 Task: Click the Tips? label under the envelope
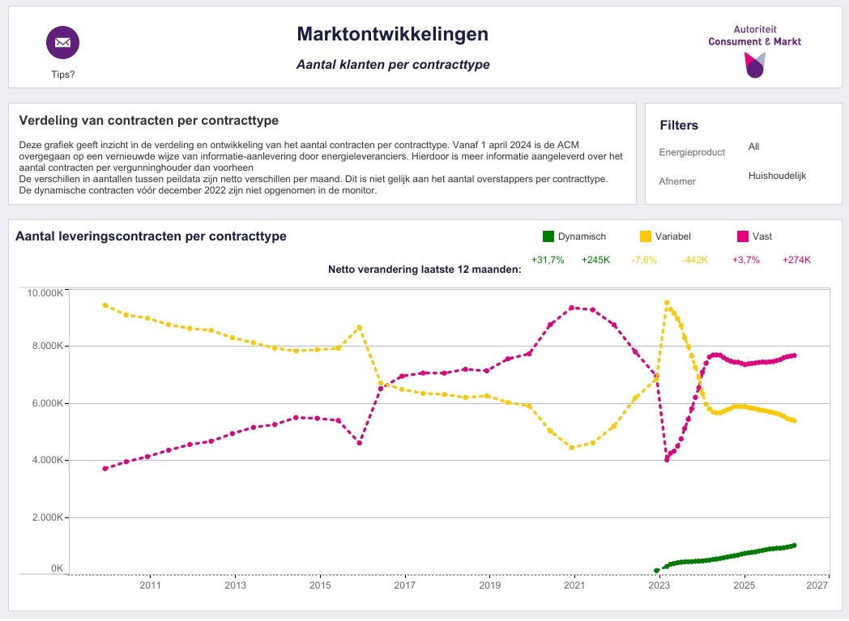62,74
